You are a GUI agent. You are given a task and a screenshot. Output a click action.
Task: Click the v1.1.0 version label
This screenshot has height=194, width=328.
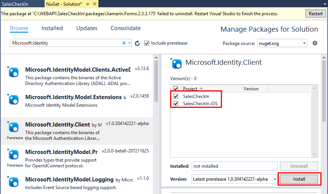pyautogui.click(x=143, y=178)
